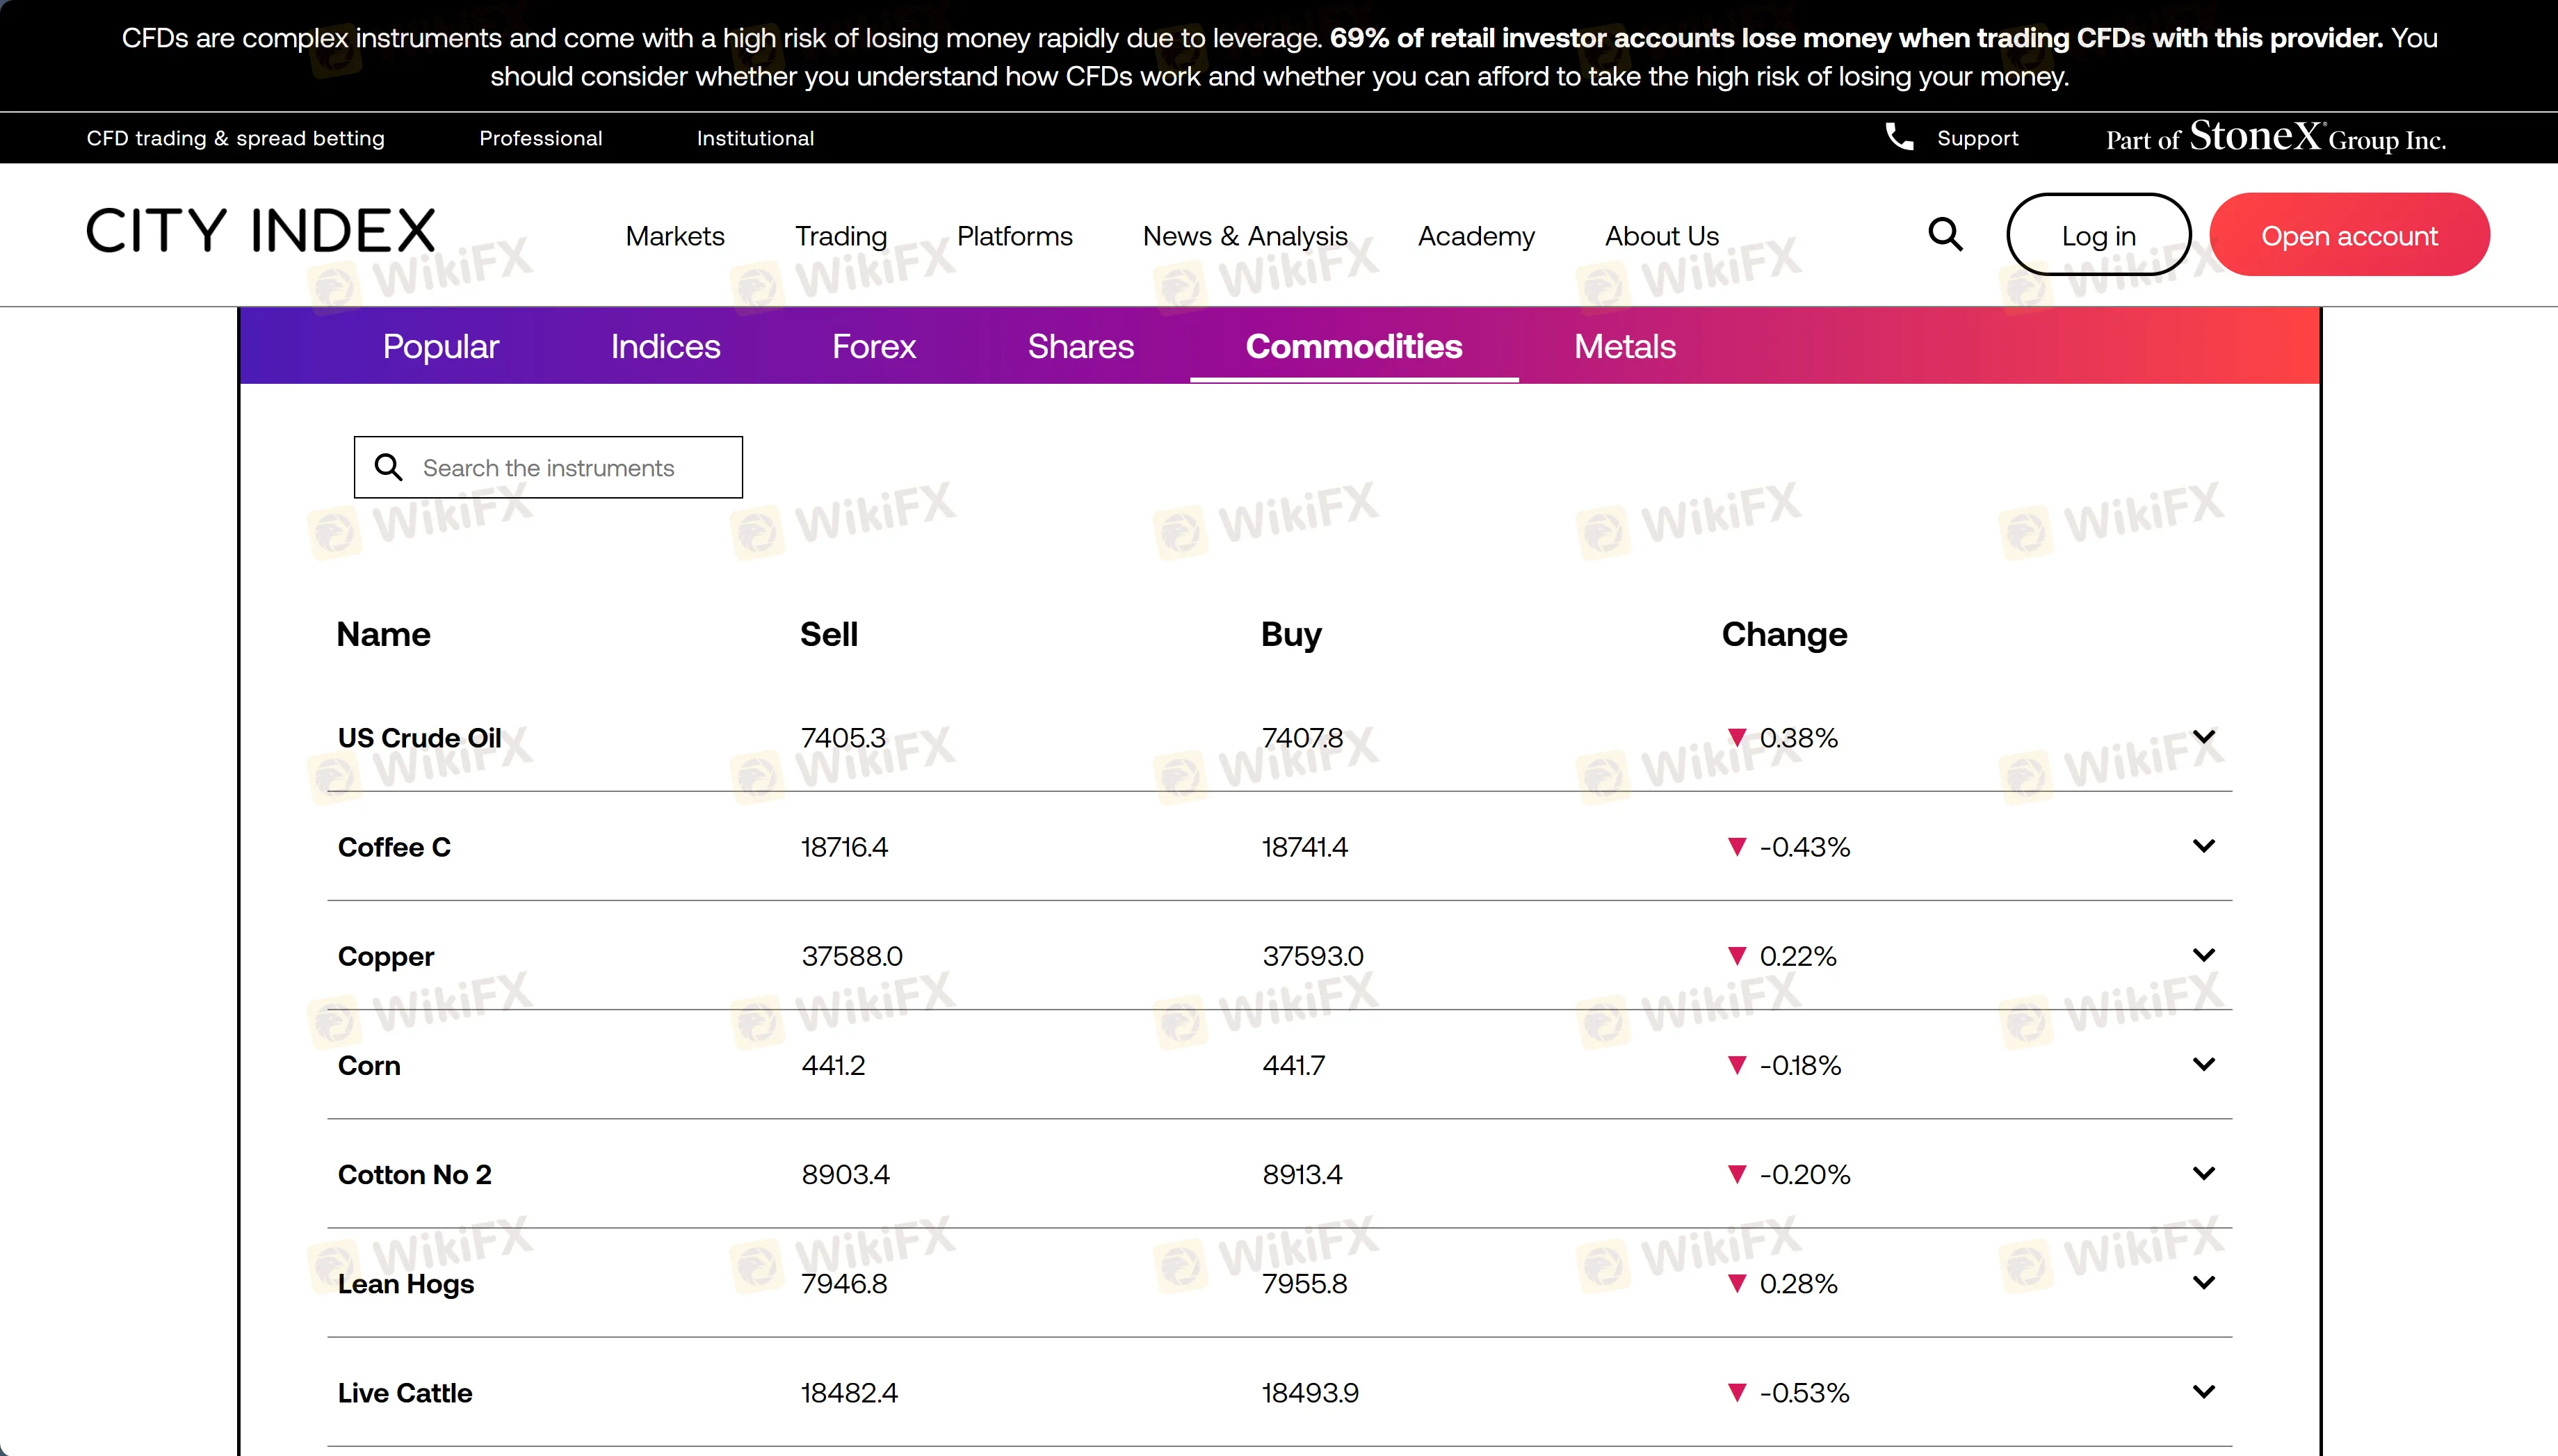
Task: Switch to the Forex tab
Action: (x=873, y=346)
